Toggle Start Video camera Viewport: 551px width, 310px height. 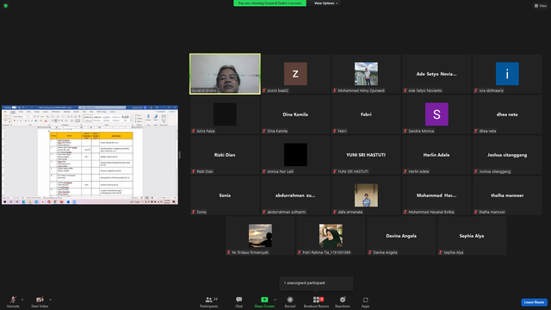click(40, 302)
